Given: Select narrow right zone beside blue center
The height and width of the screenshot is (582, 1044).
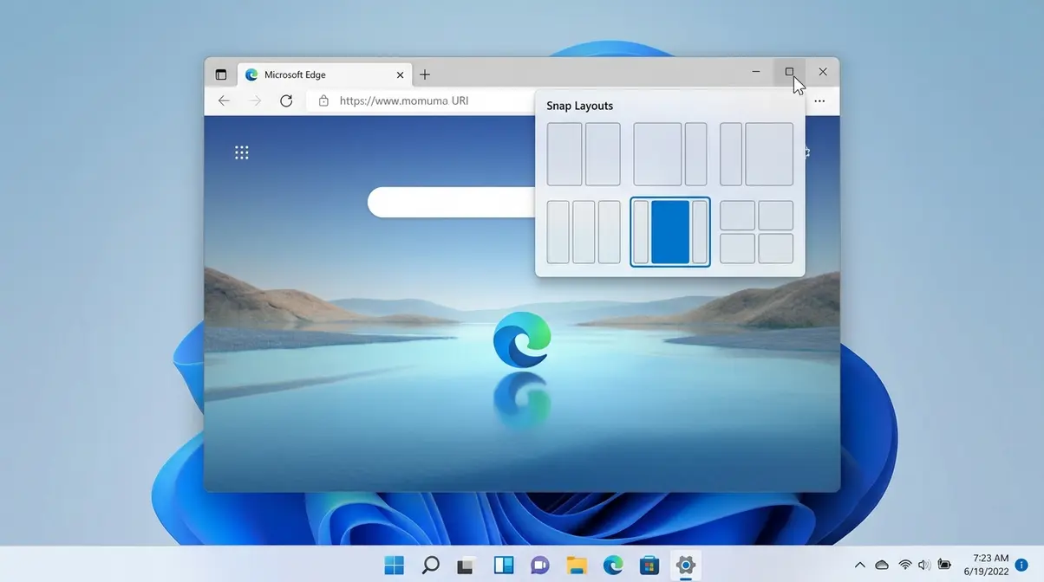Looking at the screenshot, I should (700, 232).
